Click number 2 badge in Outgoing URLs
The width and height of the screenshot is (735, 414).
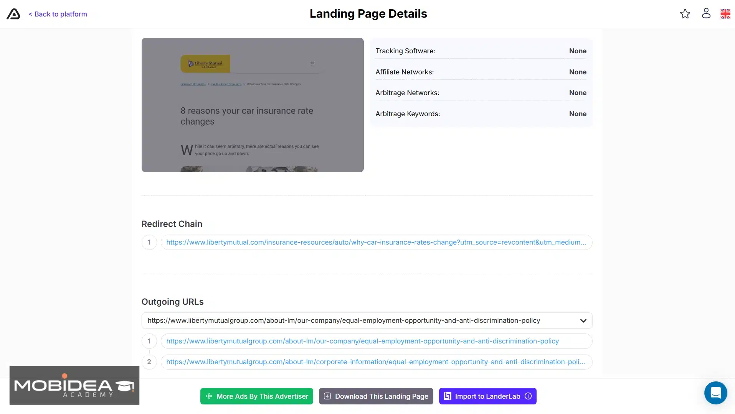pyautogui.click(x=149, y=362)
